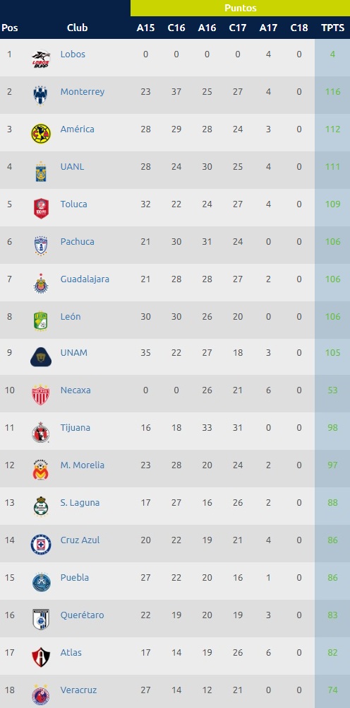Click León's total points value 106
350x708 pixels.
(332, 317)
